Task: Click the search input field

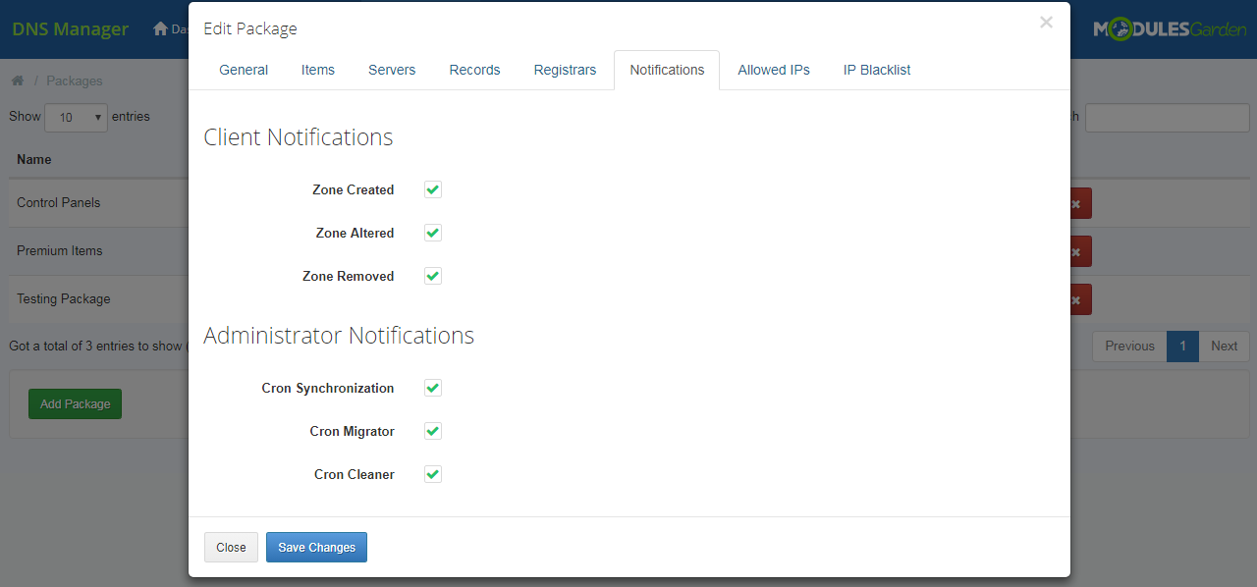Action: point(1167,117)
